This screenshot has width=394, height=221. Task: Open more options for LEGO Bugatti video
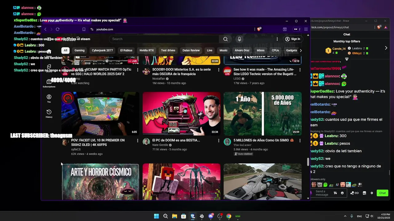[300, 70]
